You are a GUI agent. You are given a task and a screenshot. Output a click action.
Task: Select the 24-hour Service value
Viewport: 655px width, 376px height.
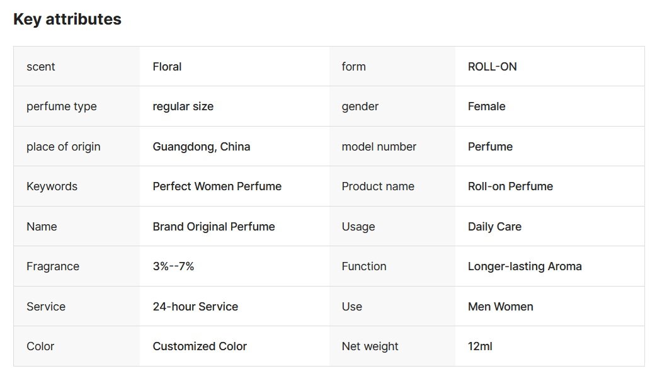click(195, 307)
